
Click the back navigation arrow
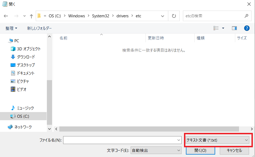click(x=6, y=16)
